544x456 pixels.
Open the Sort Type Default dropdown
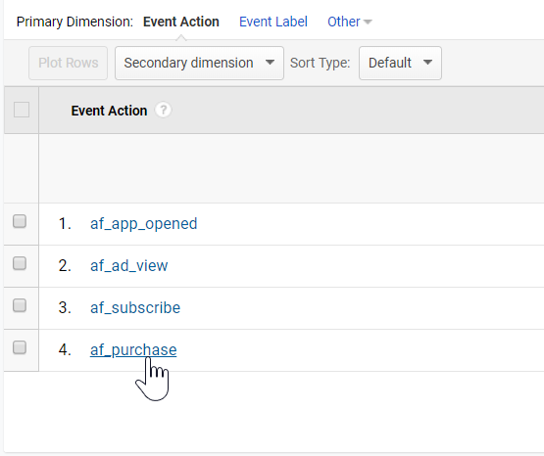400,63
